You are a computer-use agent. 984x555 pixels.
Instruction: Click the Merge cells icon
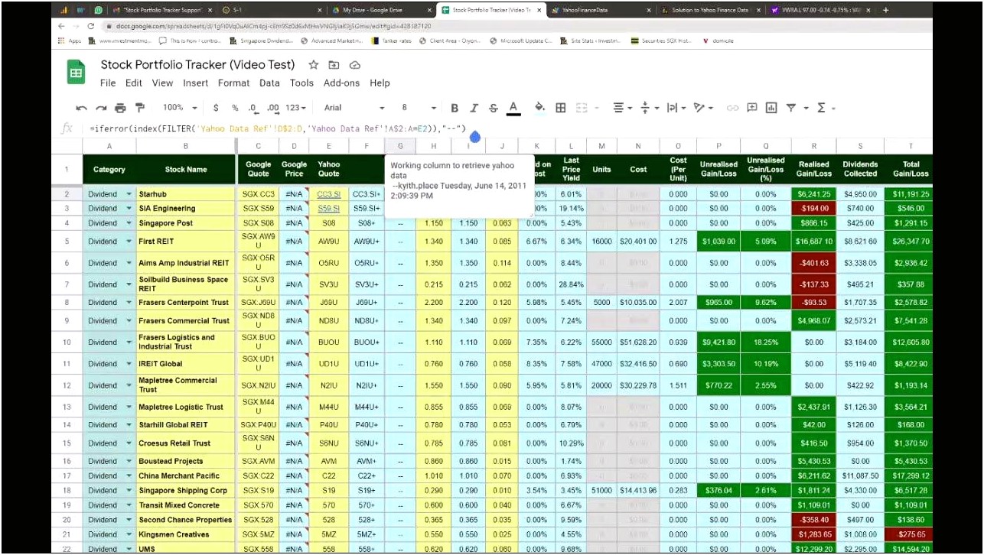pyautogui.click(x=582, y=108)
